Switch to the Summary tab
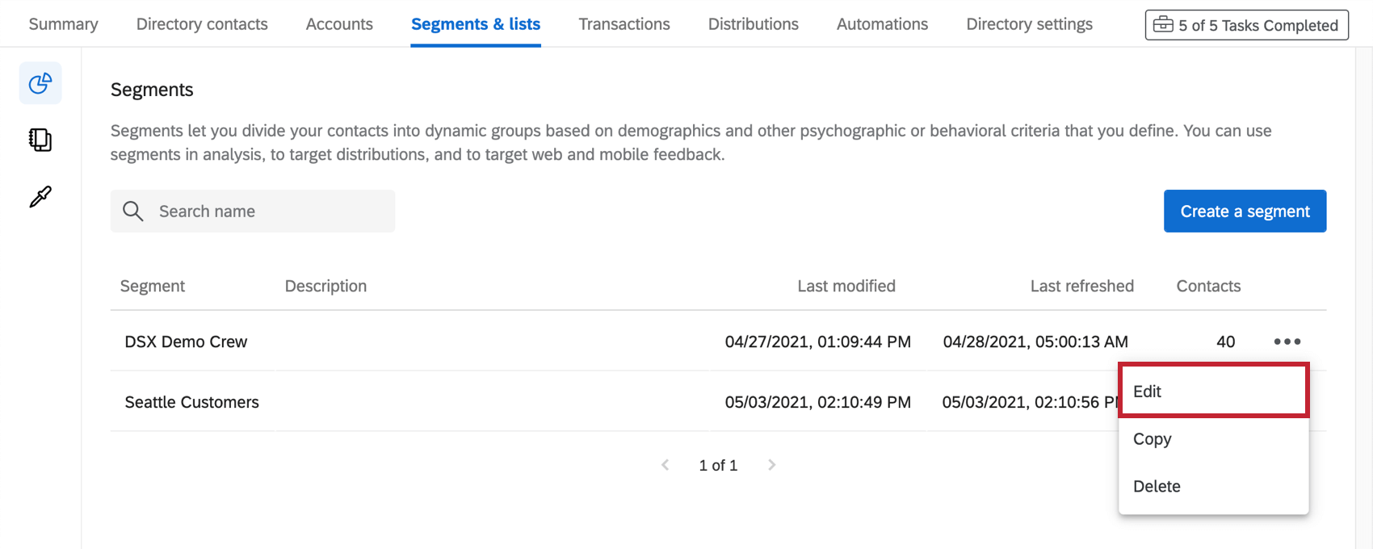 64,24
